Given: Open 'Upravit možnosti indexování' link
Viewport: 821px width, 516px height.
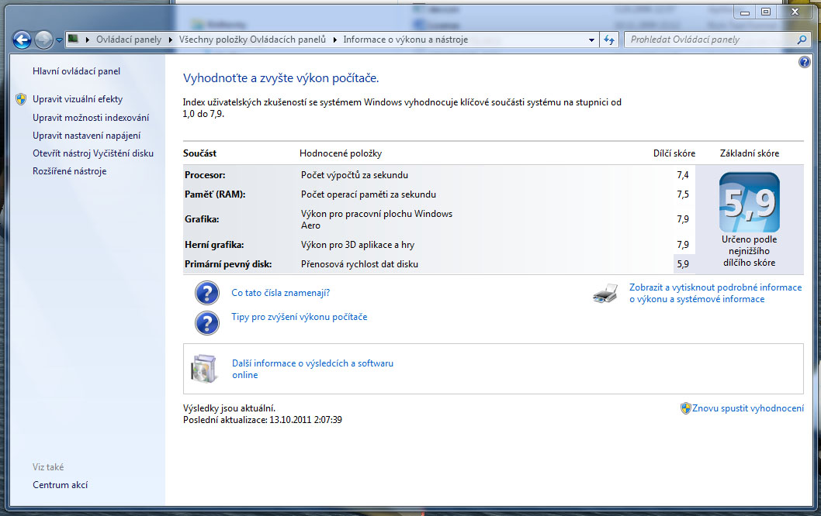Looking at the screenshot, I should click(91, 118).
